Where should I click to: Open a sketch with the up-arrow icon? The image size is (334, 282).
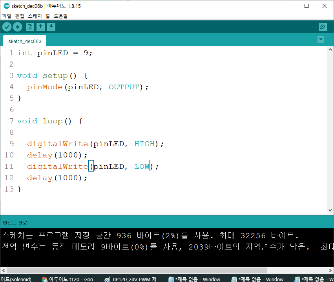pyautogui.click(x=40, y=27)
